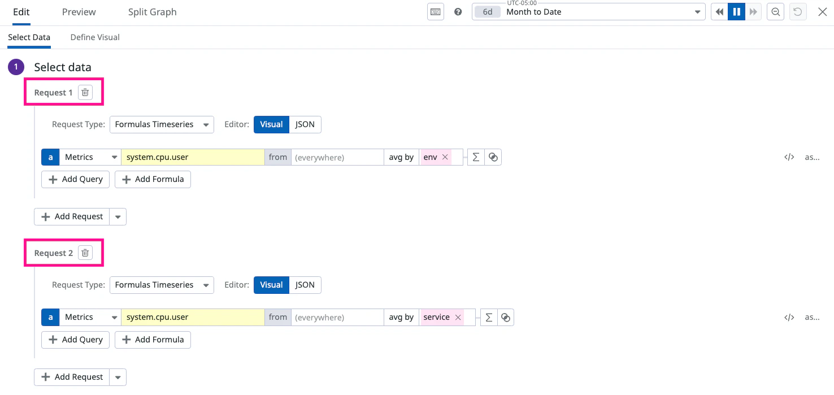Pause live time updates
The image size is (834, 395).
(736, 12)
